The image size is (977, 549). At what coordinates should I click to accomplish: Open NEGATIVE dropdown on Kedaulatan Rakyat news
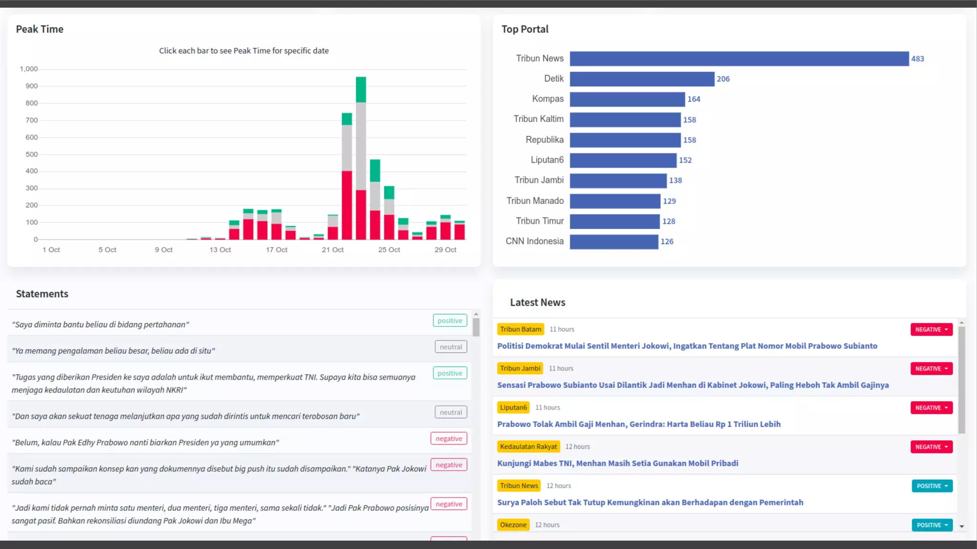pyautogui.click(x=931, y=447)
